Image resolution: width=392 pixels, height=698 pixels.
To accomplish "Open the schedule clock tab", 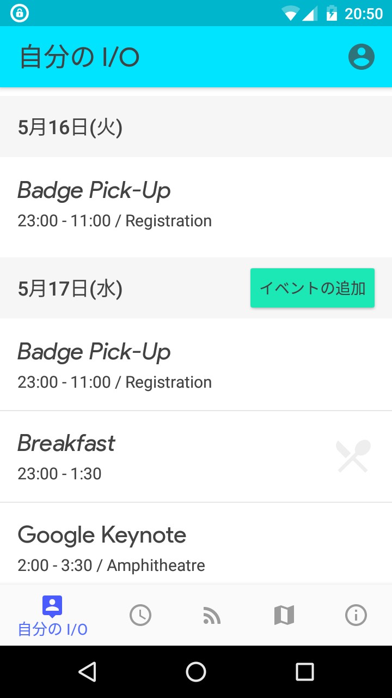I will click(140, 615).
